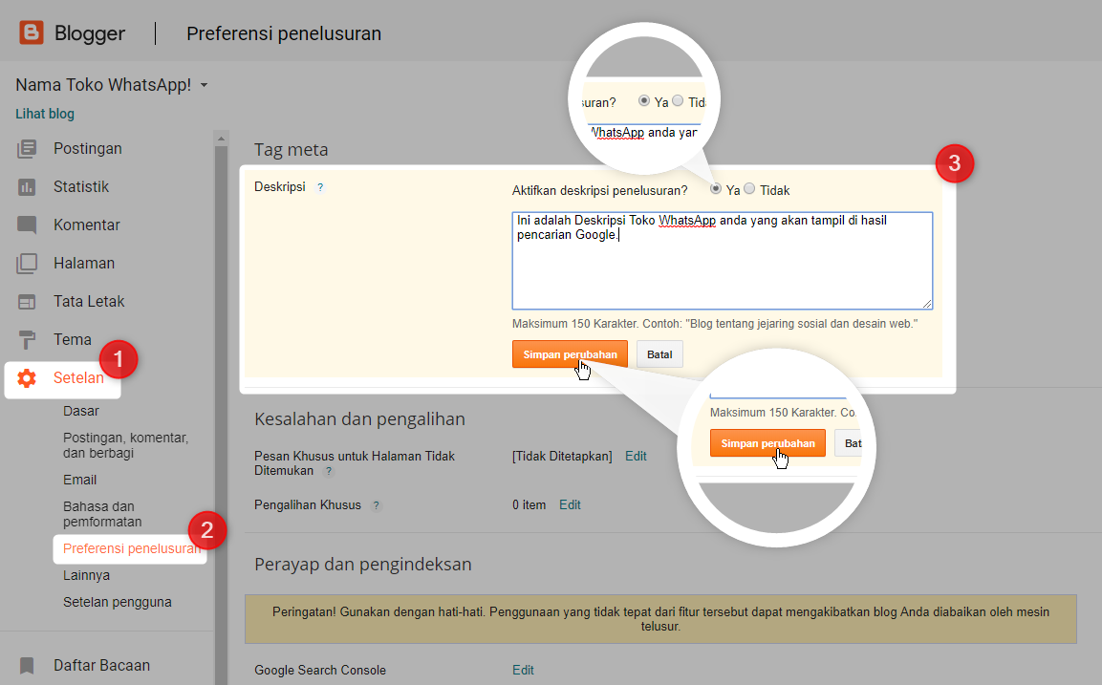Open Tema menu item
Image resolution: width=1102 pixels, height=685 pixels.
tap(73, 339)
